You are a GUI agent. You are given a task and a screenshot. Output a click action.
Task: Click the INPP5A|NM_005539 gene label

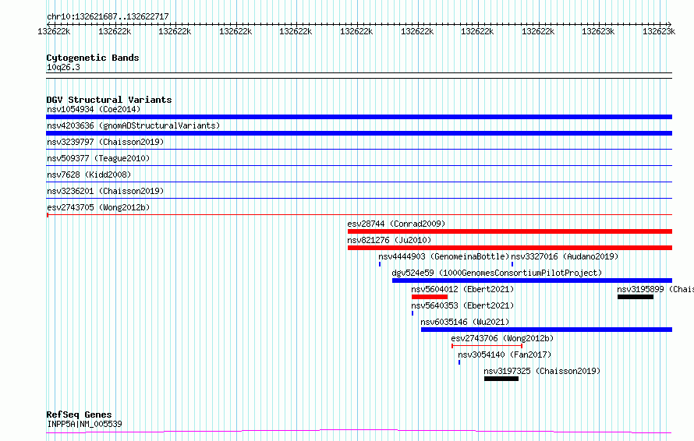(x=84, y=424)
